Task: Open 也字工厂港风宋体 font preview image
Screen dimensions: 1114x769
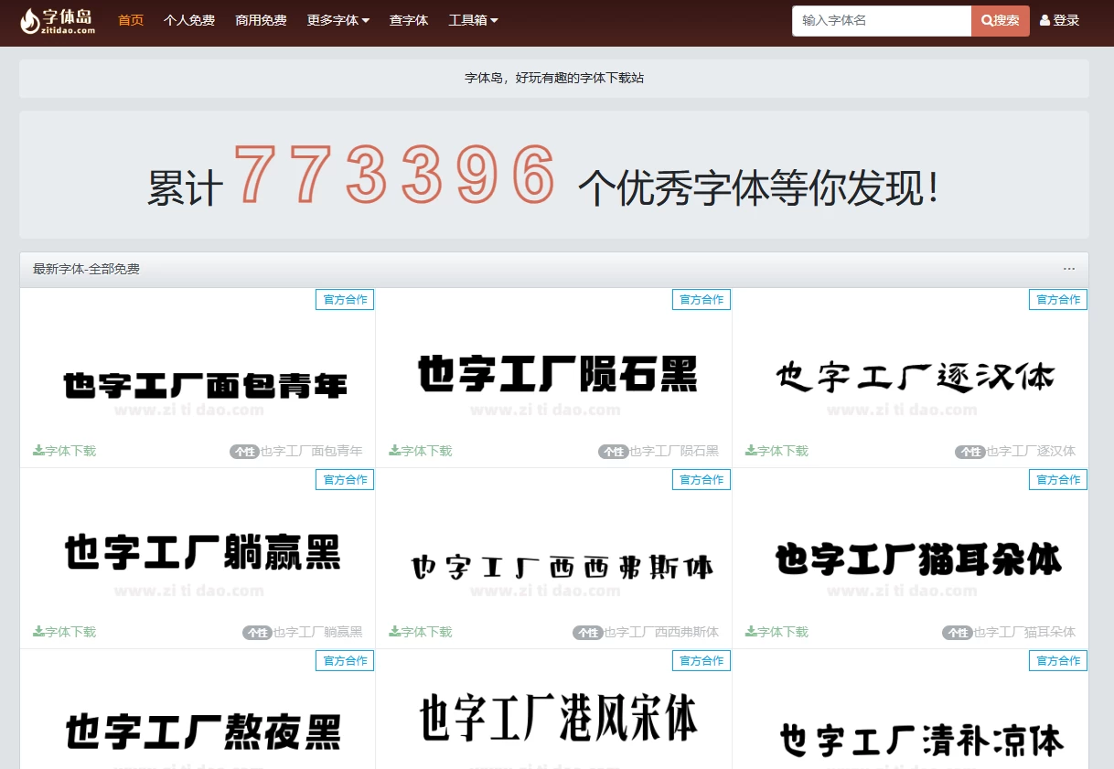Action: point(559,719)
